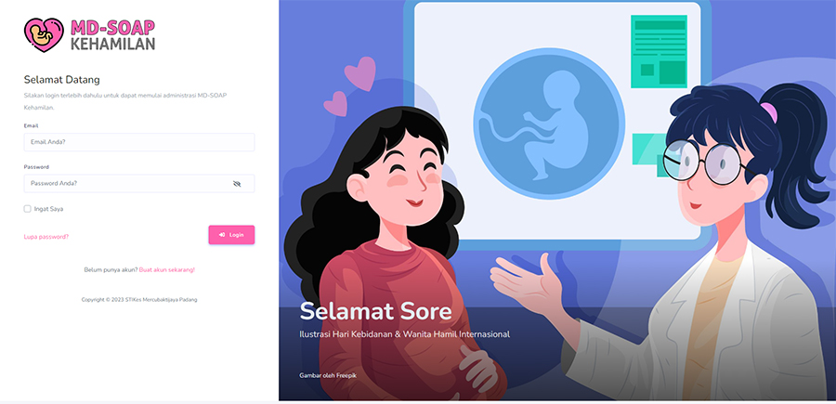Open the Lupa password? link
This screenshot has height=404, width=836.
[46, 237]
